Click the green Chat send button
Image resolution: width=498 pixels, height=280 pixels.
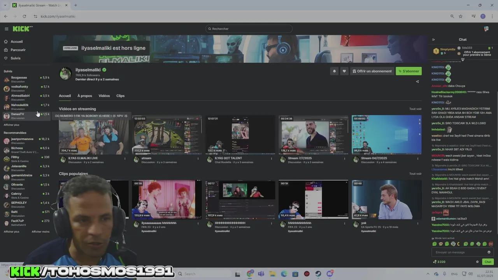click(x=488, y=262)
